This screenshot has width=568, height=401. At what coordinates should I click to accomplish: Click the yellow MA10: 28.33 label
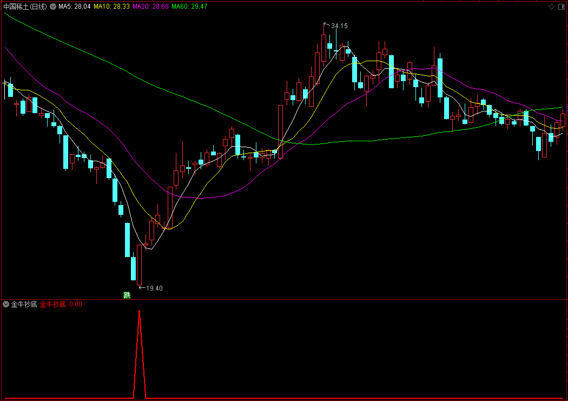(x=111, y=6)
